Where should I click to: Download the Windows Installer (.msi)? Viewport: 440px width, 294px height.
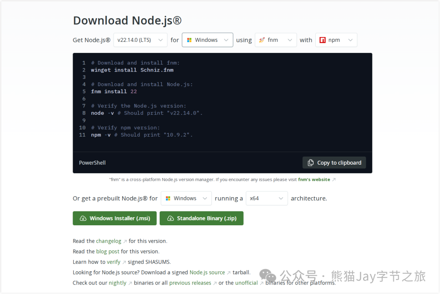click(114, 218)
